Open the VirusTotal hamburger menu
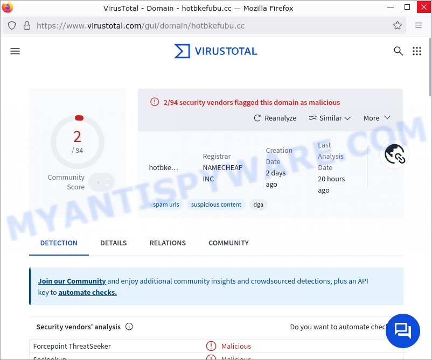Image resolution: width=432 pixels, height=360 pixels. coord(15,51)
